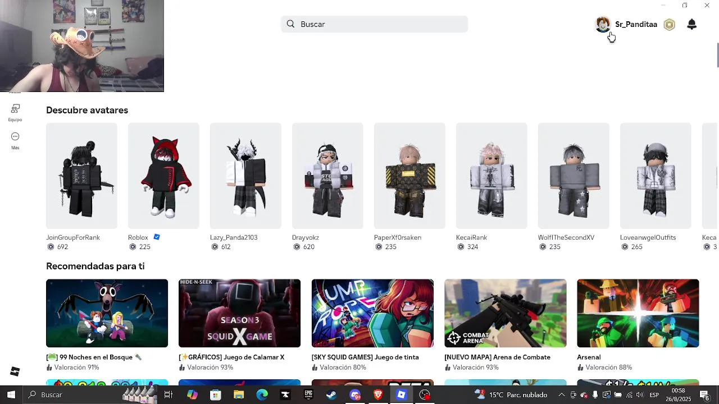Open the Lazy_Panda2103 avatar thumbnail

click(x=245, y=176)
